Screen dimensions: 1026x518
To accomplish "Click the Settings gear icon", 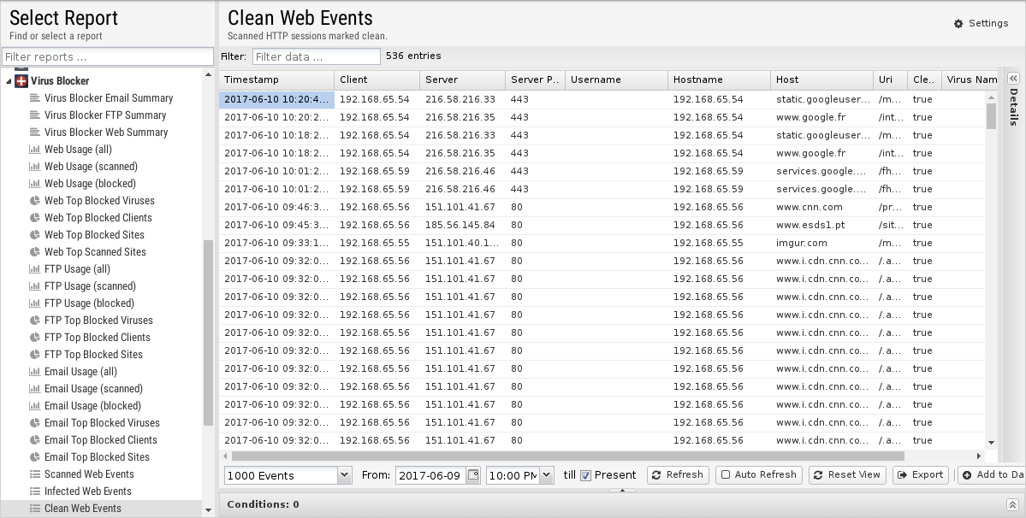I will [x=958, y=24].
